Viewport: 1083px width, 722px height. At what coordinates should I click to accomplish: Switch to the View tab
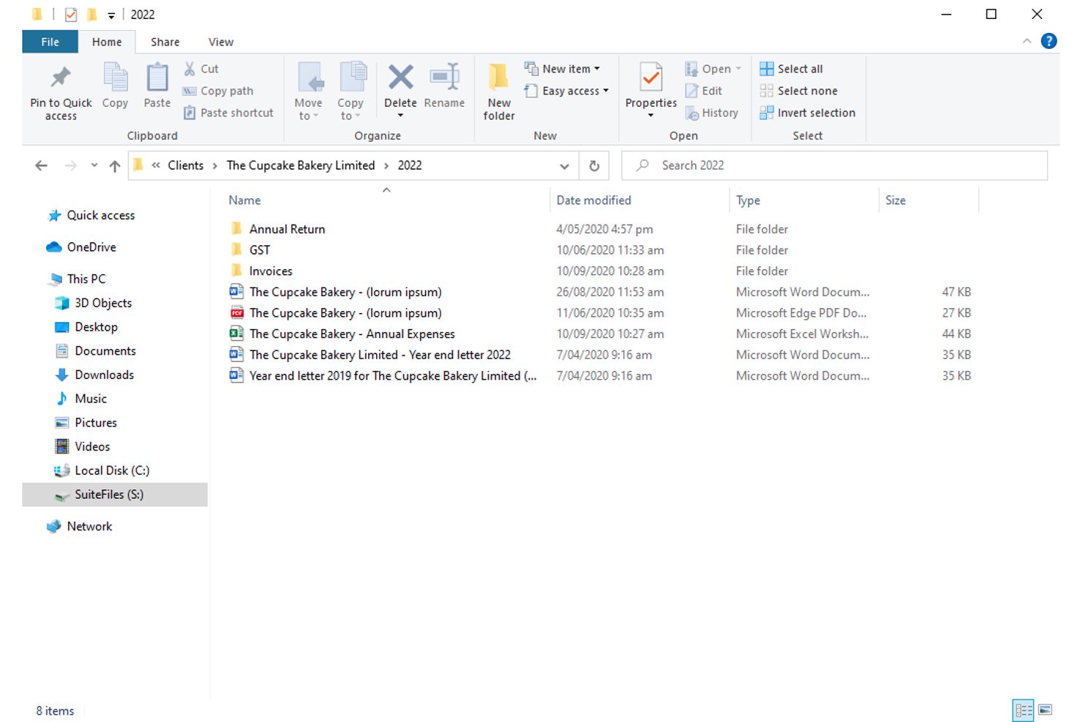(220, 42)
